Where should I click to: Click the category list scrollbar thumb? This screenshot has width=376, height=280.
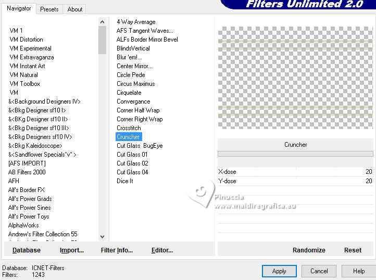click(102, 40)
